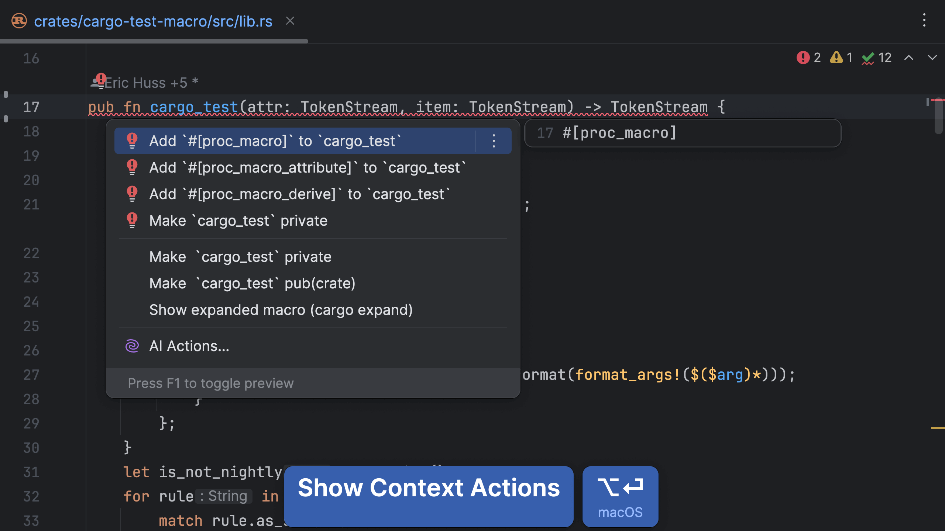This screenshot has width=945, height=531.
Task: Click Eric Huss +5 author inlay hint
Action: pos(151,83)
